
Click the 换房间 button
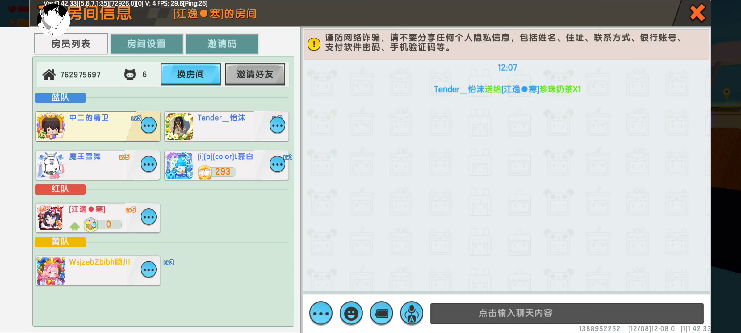coord(190,74)
